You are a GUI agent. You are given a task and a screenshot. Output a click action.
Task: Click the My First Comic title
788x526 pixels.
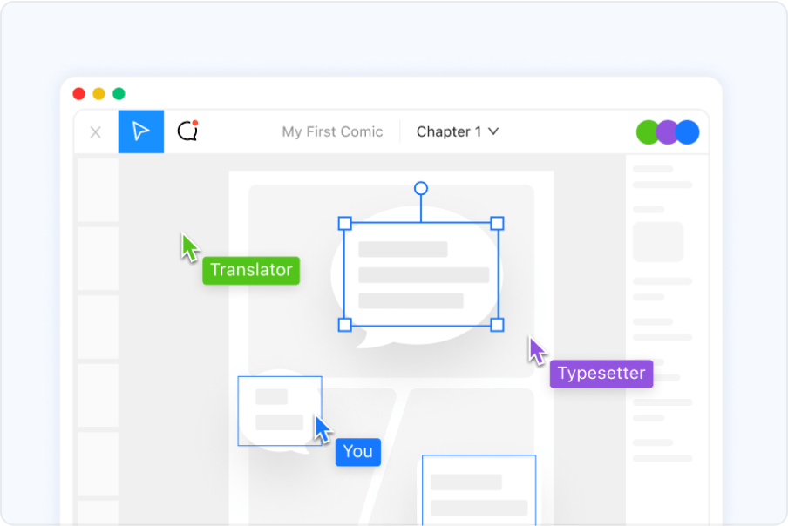coord(332,132)
